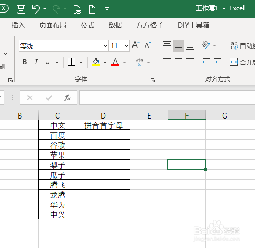Apply the yellow fill color bucket
This screenshot has width=255, height=248.
(96, 62)
